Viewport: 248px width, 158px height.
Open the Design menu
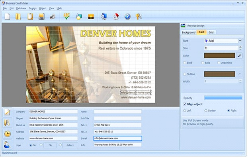point(32,8)
